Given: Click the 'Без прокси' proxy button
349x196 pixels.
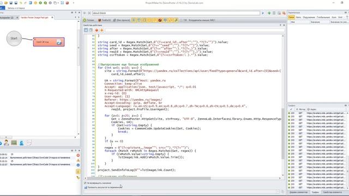Looking at the screenshot, I should [122, 20].
